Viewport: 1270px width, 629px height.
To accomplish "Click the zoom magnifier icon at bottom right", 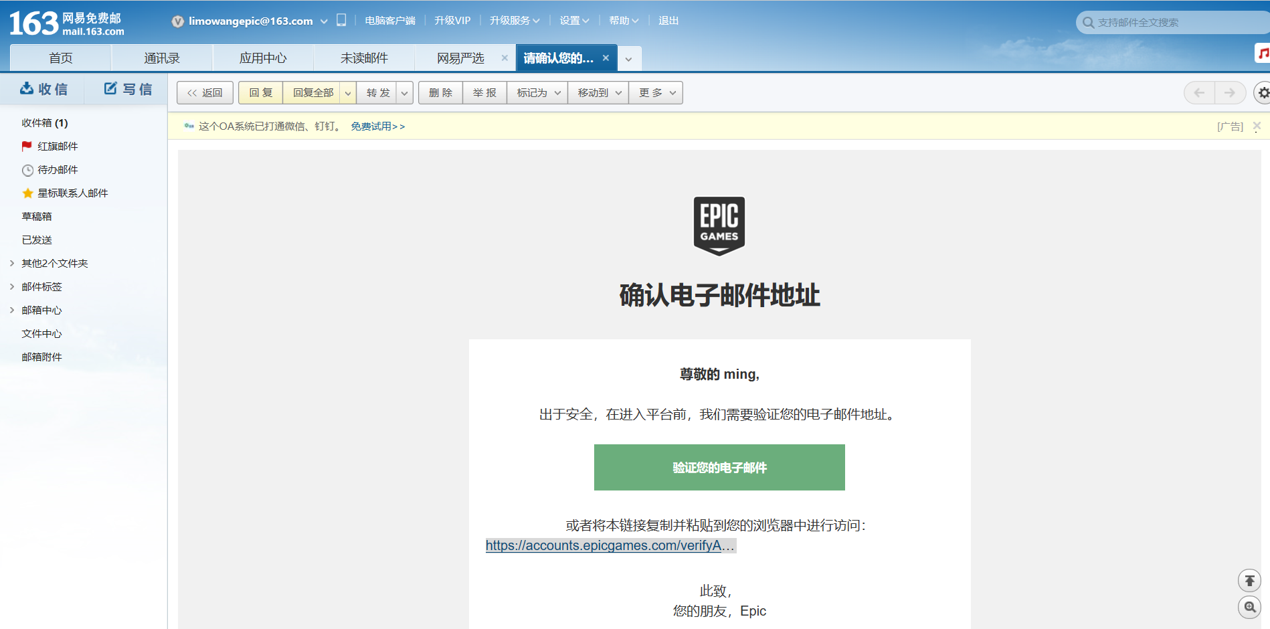I will tap(1249, 608).
